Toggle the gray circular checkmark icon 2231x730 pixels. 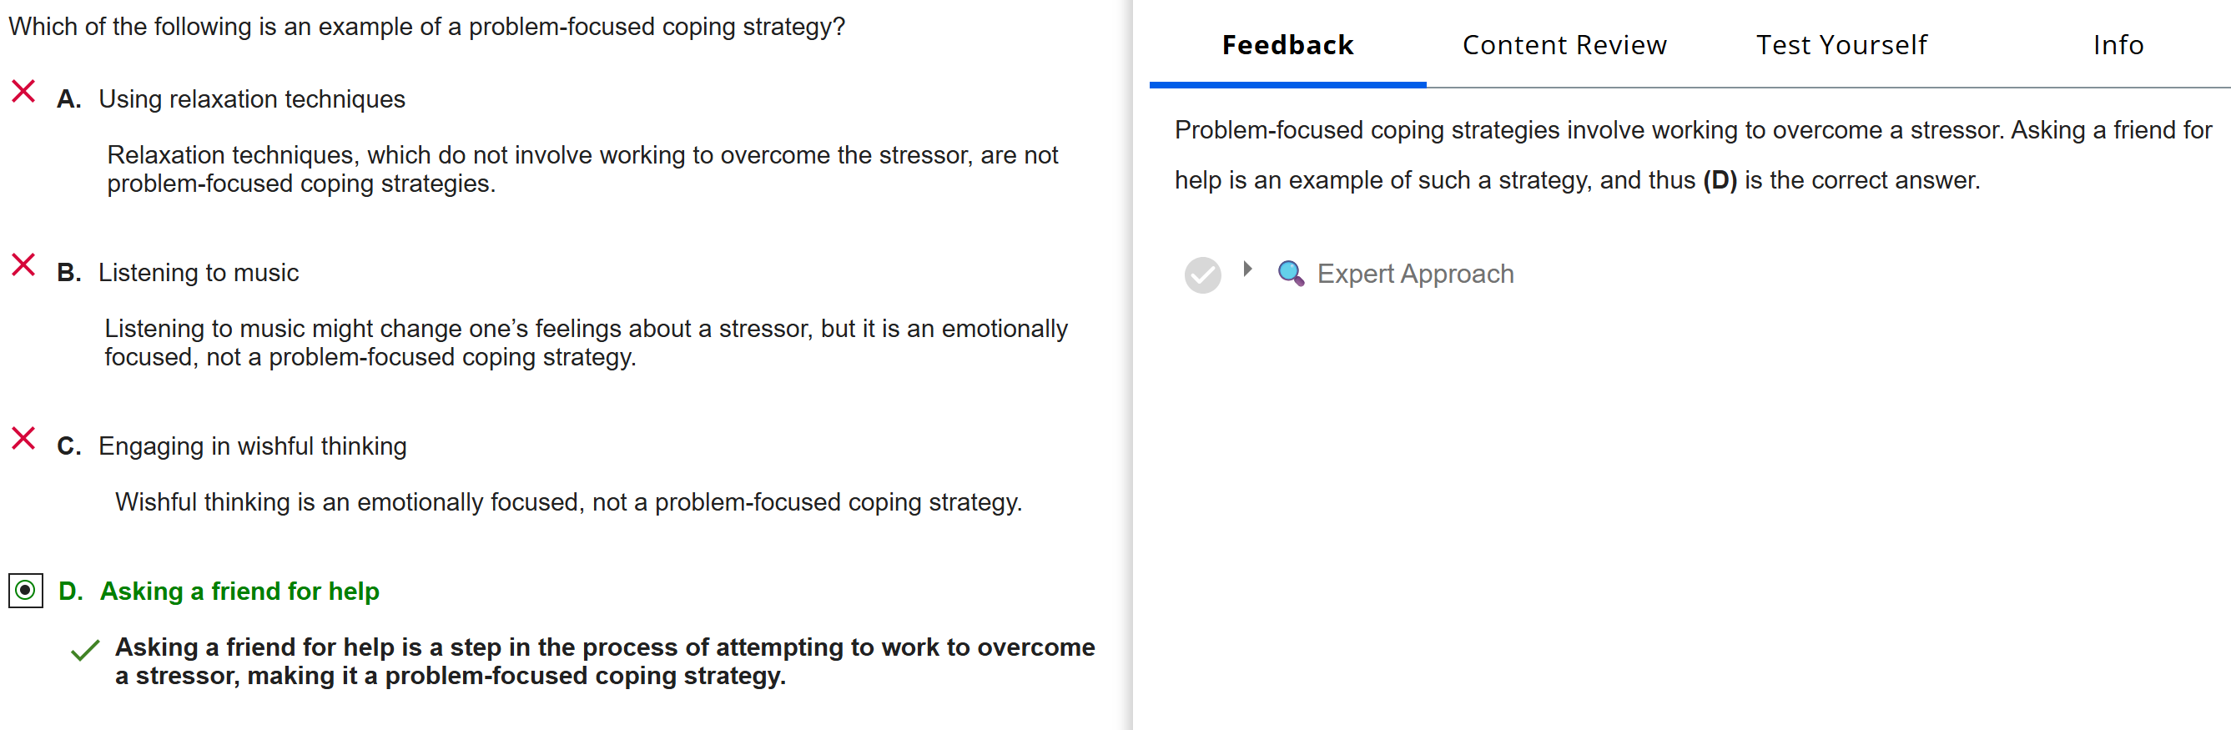1202,275
